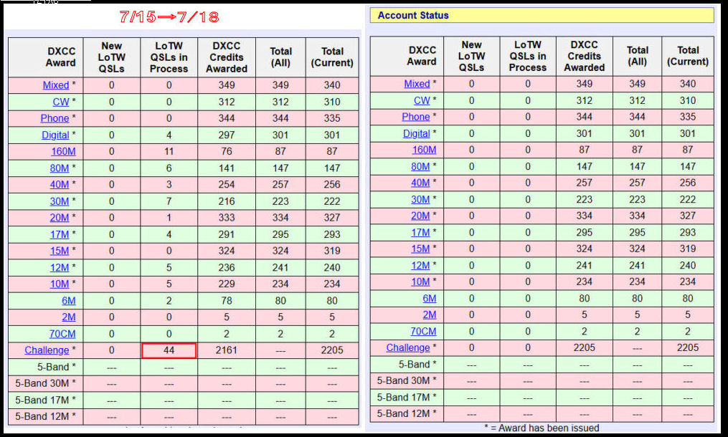Viewport: 728px width, 437px height.
Task: Open 80M link under Account Status
Action: 420,166
